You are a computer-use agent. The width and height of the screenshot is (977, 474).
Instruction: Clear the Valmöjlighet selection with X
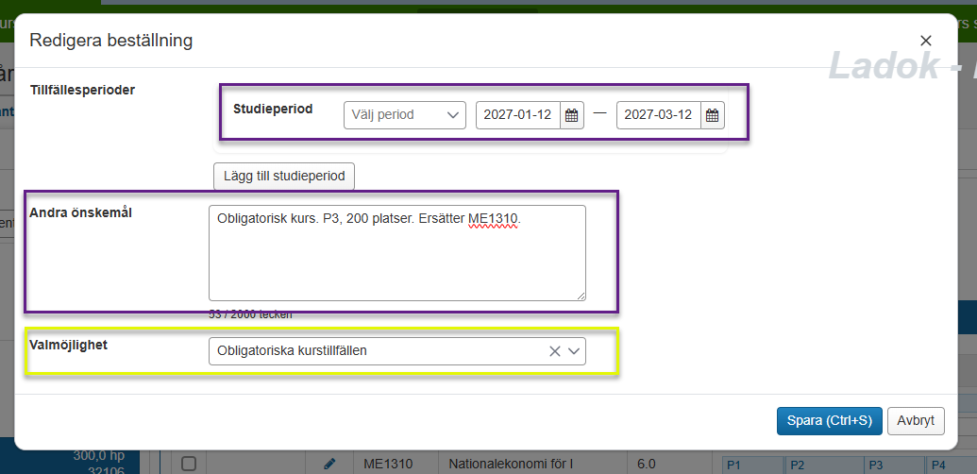coord(555,351)
